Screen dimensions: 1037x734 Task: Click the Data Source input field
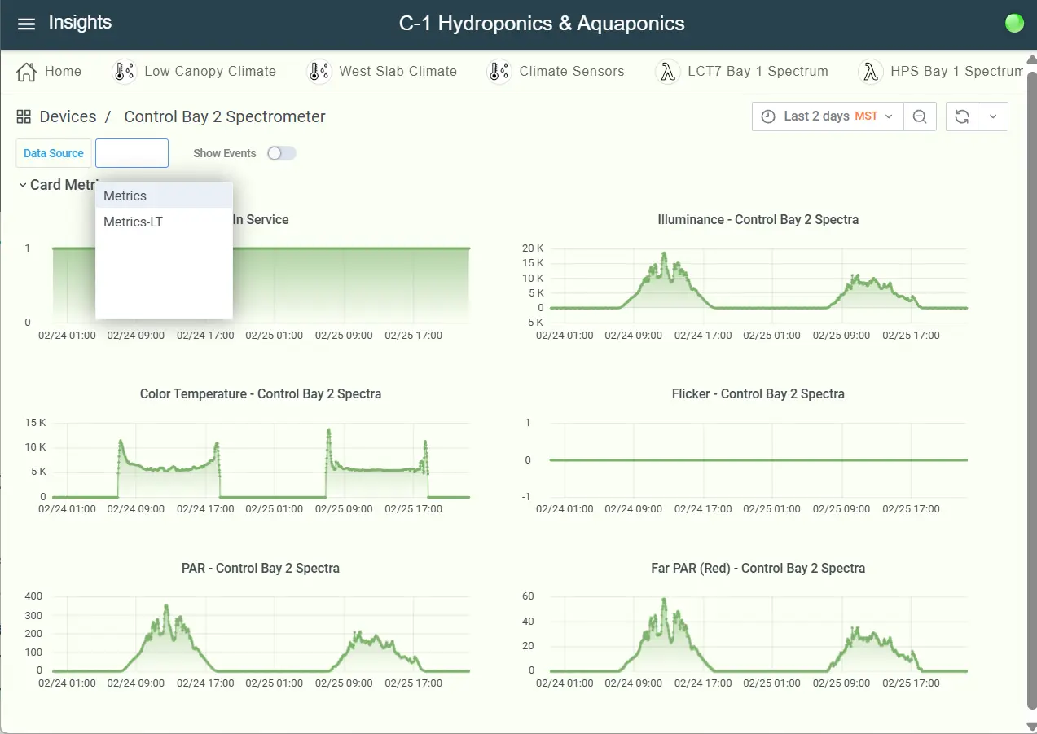[132, 153]
